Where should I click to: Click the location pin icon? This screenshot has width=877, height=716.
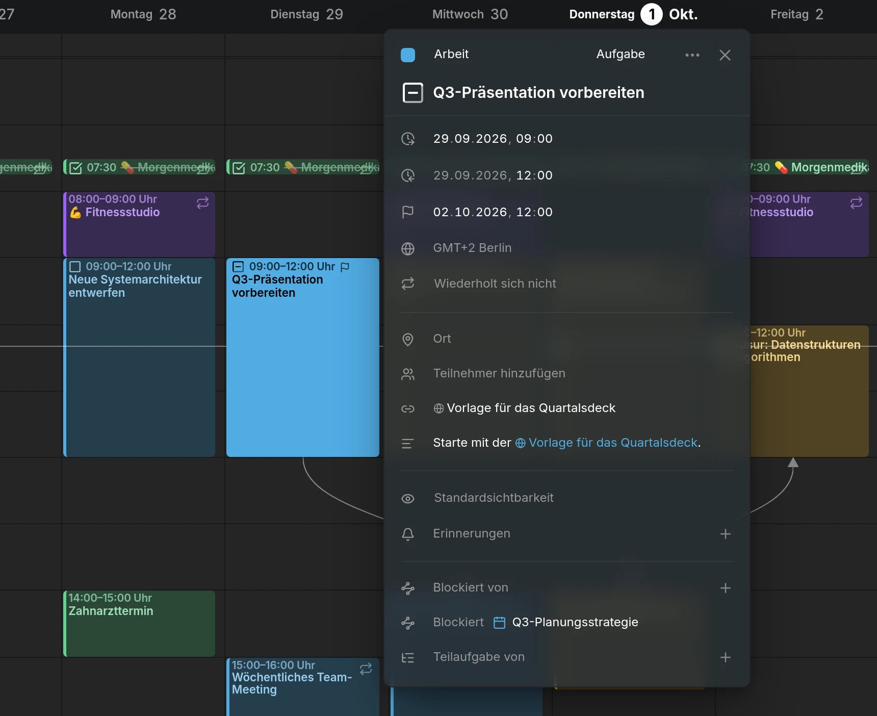point(408,339)
